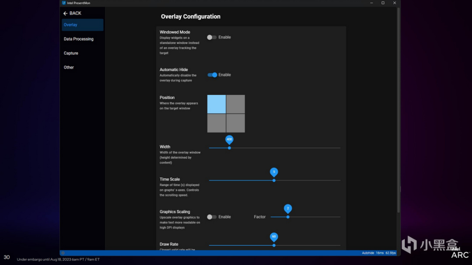This screenshot has height=265, width=472.
Task: Click the Graphics Scaling Factor slider handle
Action: [x=288, y=217]
